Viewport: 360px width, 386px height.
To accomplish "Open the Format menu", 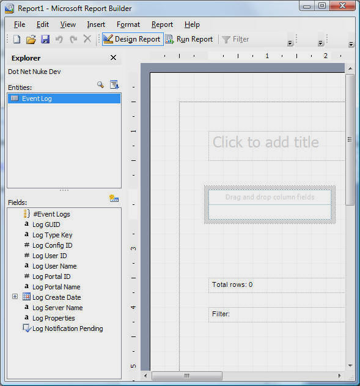I will pos(128,24).
